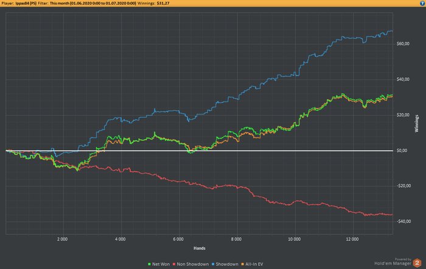Click the 2 000 hands axis label
Image resolution: width=426 pixels, height=269 pixels.
pos(62,239)
